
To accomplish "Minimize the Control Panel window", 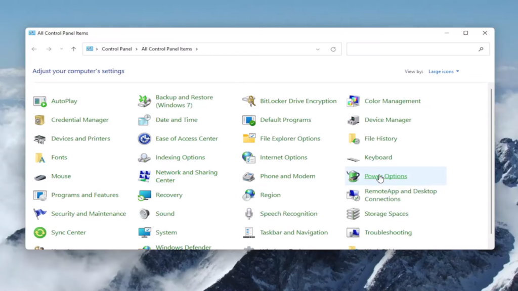I will pyautogui.click(x=447, y=33).
